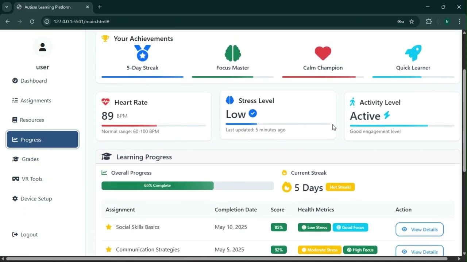Click the Completion Date column header
This screenshot has width=467, height=262.
(x=236, y=210)
